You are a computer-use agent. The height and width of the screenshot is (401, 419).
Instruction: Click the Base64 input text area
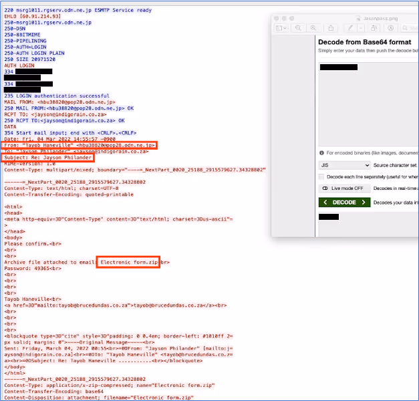click(368, 104)
